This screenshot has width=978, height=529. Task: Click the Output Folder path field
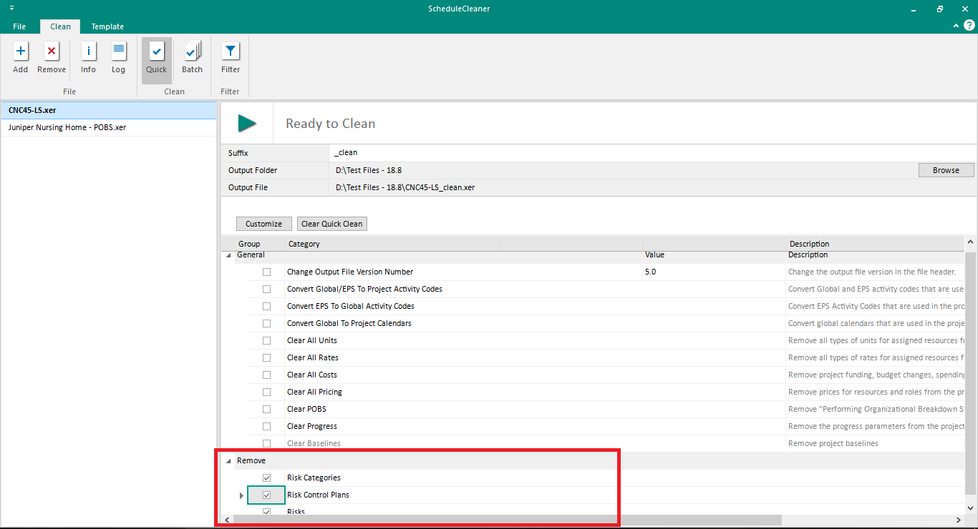coord(623,170)
